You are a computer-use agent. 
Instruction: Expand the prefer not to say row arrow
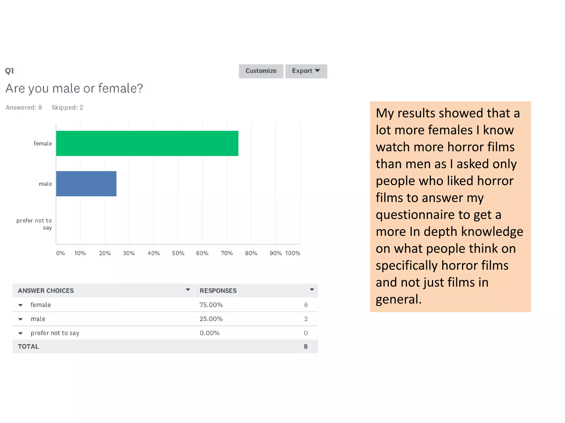coord(20,333)
